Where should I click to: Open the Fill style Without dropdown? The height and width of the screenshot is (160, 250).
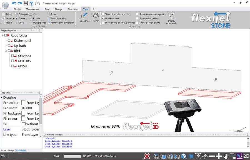point(30,124)
